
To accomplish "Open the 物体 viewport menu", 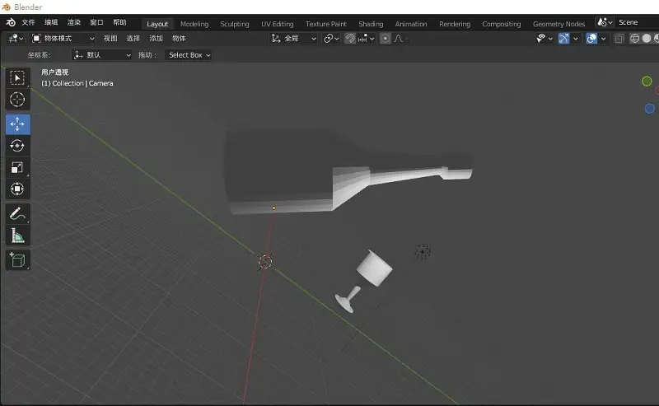I will [x=179, y=38].
